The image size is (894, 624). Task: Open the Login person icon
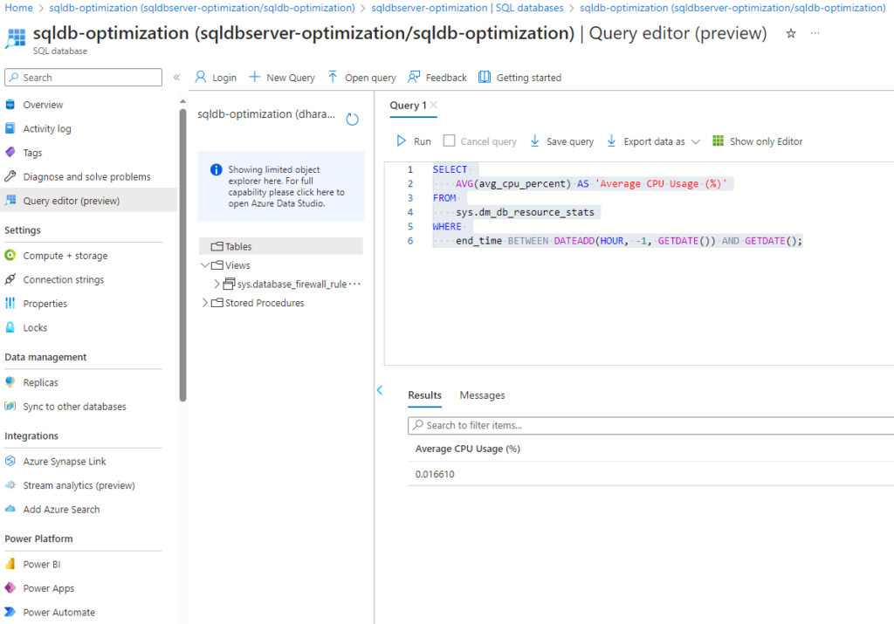pyautogui.click(x=200, y=78)
